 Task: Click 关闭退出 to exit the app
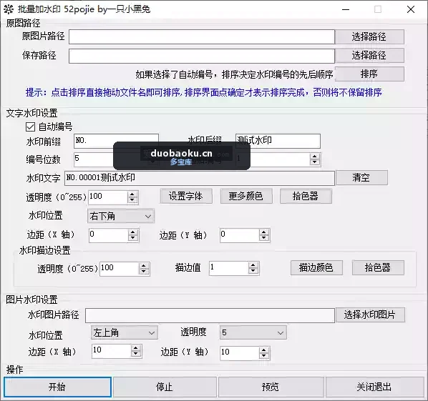[374, 387]
